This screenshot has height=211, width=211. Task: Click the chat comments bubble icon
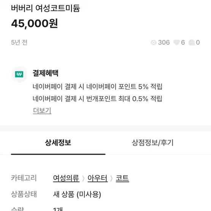pyautogui.click(x=192, y=43)
